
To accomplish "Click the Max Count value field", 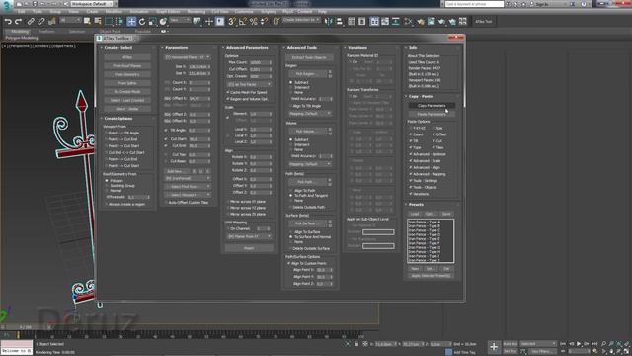I will point(261,63).
